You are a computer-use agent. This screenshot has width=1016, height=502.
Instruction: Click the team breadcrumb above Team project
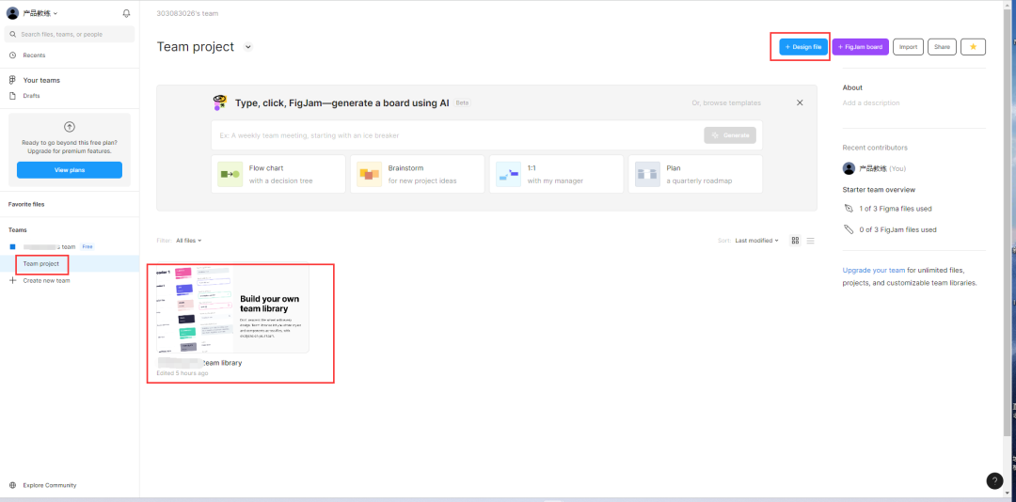pos(187,13)
